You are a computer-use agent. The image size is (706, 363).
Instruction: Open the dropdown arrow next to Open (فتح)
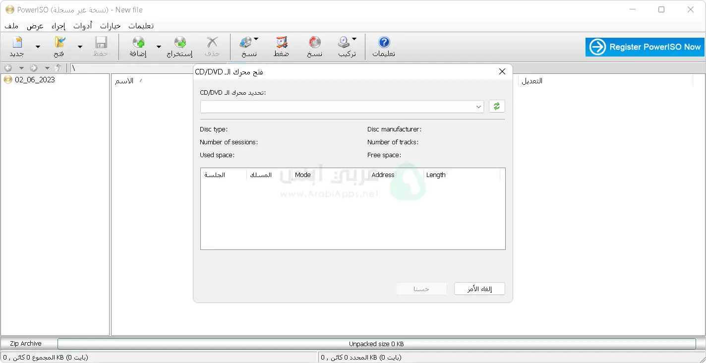point(80,47)
